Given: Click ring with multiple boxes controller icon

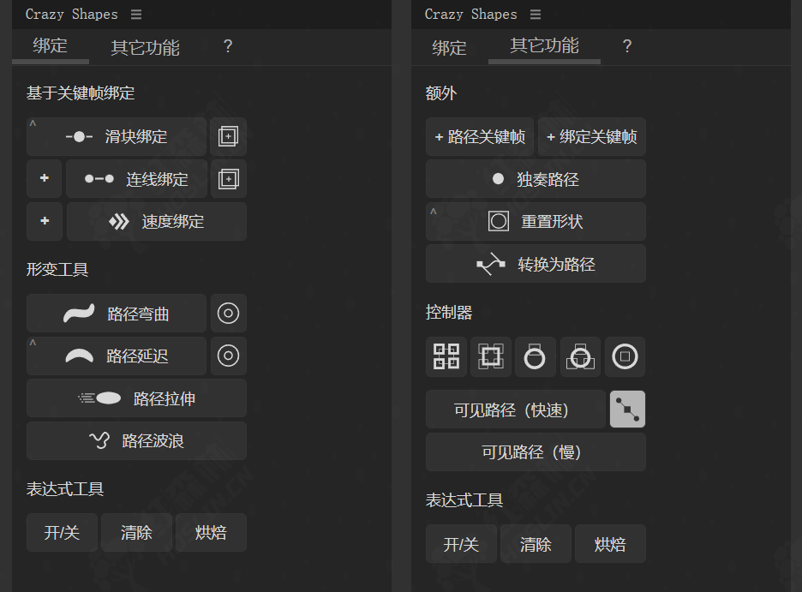Looking at the screenshot, I should (x=580, y=356).
